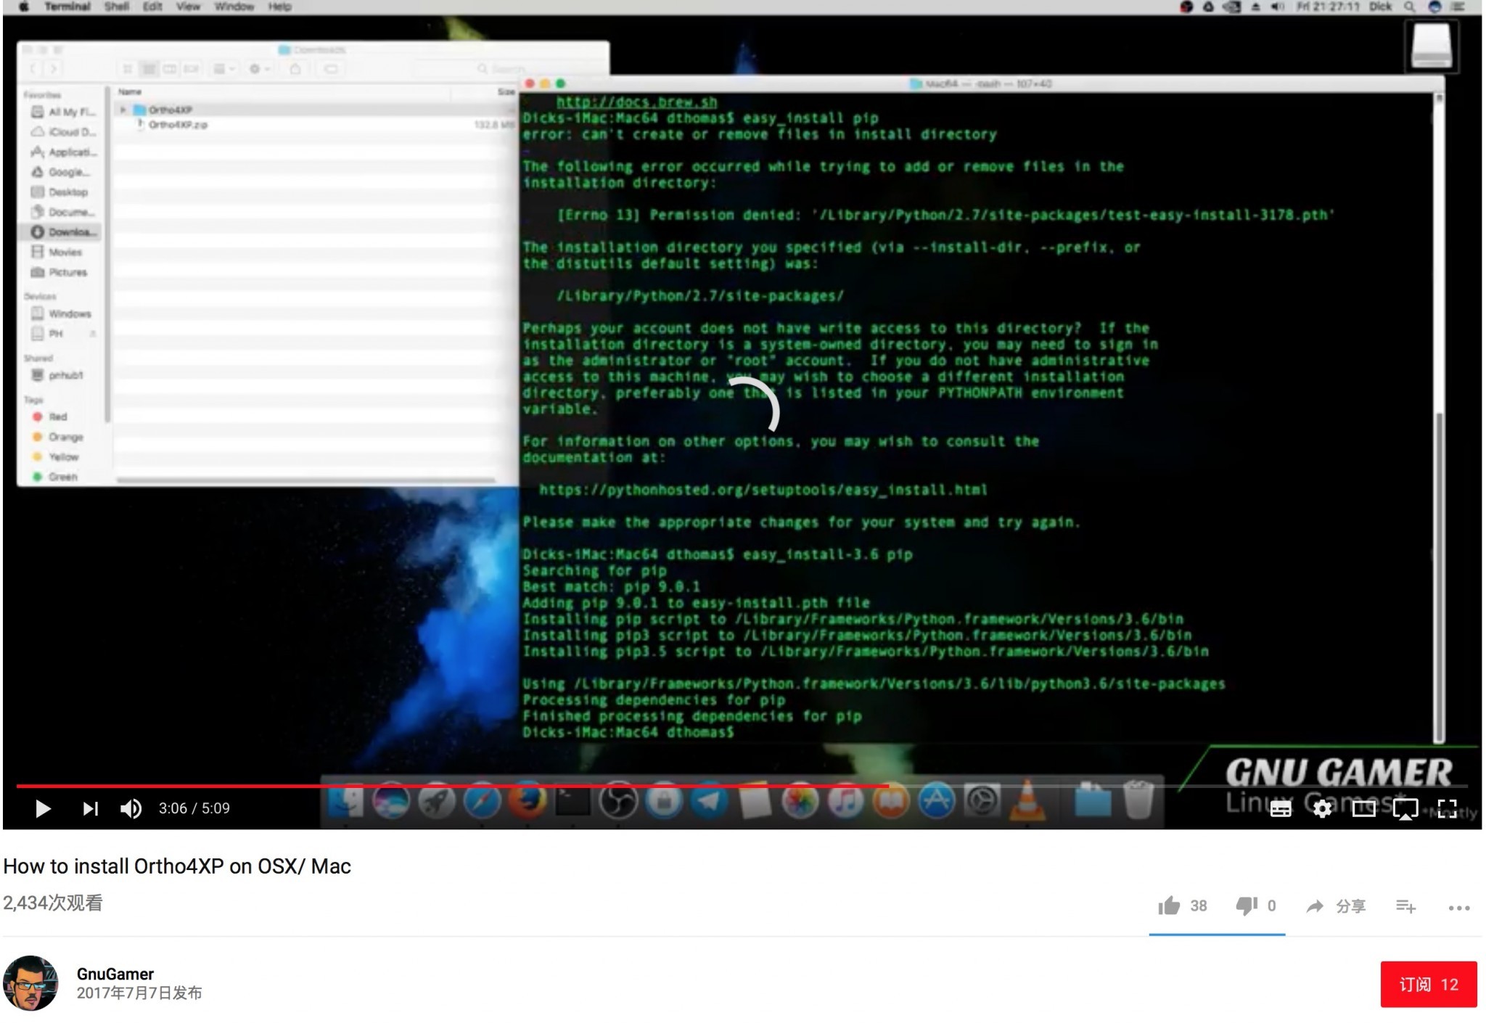Toggle subtitles on the player
The height and width of the screenshot is (1026, 1486).
(x=1281, y=808)
